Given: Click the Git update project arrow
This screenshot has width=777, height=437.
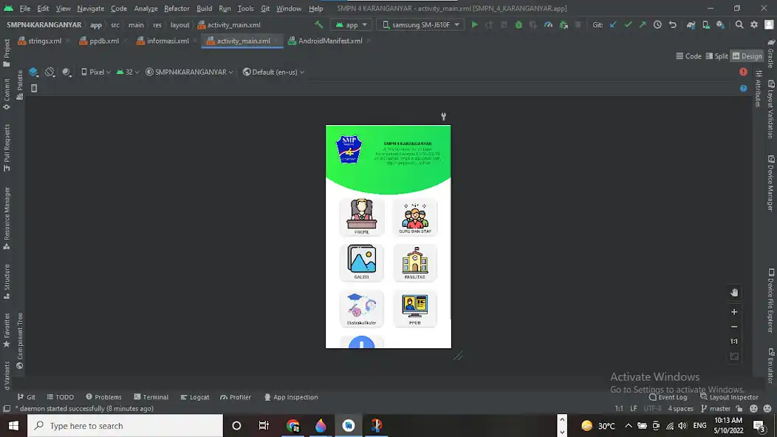Looking at the screenshot, I should tap(613, 24).
